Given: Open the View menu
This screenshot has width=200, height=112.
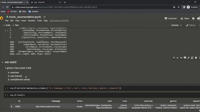Looking at the screenshot, I should [17, 21].
